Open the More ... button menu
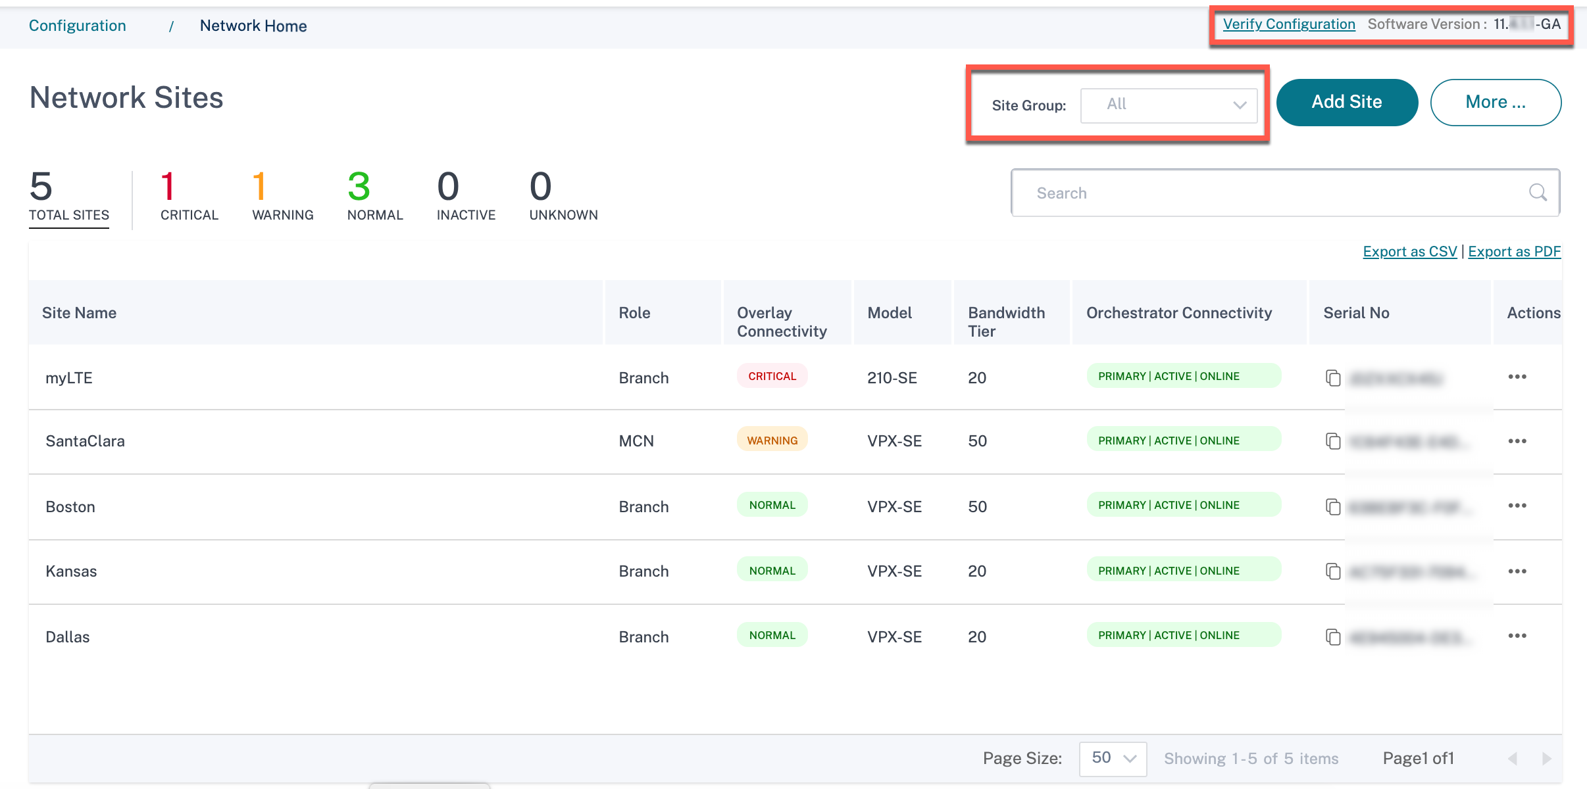 coord(1496,102)
